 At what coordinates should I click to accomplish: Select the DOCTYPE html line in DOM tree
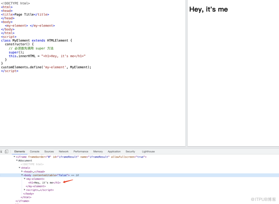click(x=32, y=164)
